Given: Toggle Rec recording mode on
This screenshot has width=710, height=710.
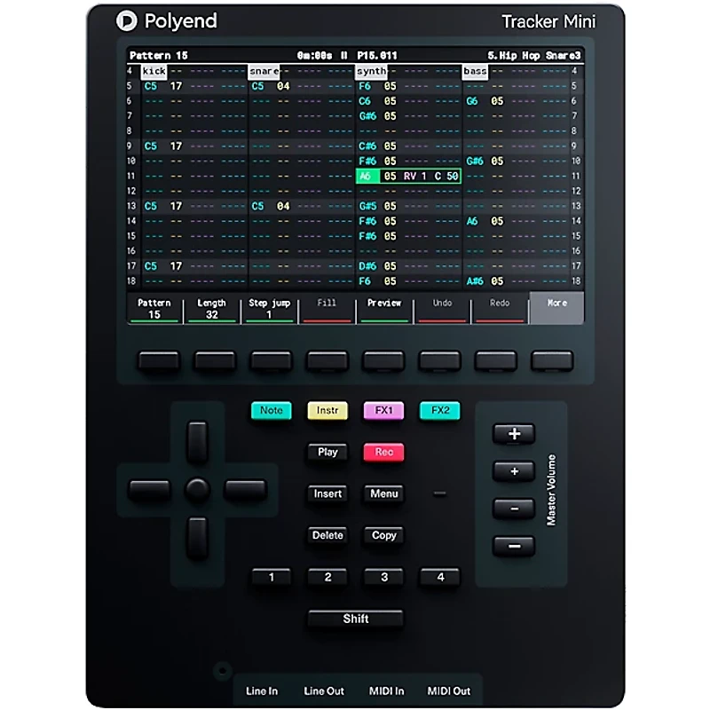Looking at the screenshot, I should (383, 453).
